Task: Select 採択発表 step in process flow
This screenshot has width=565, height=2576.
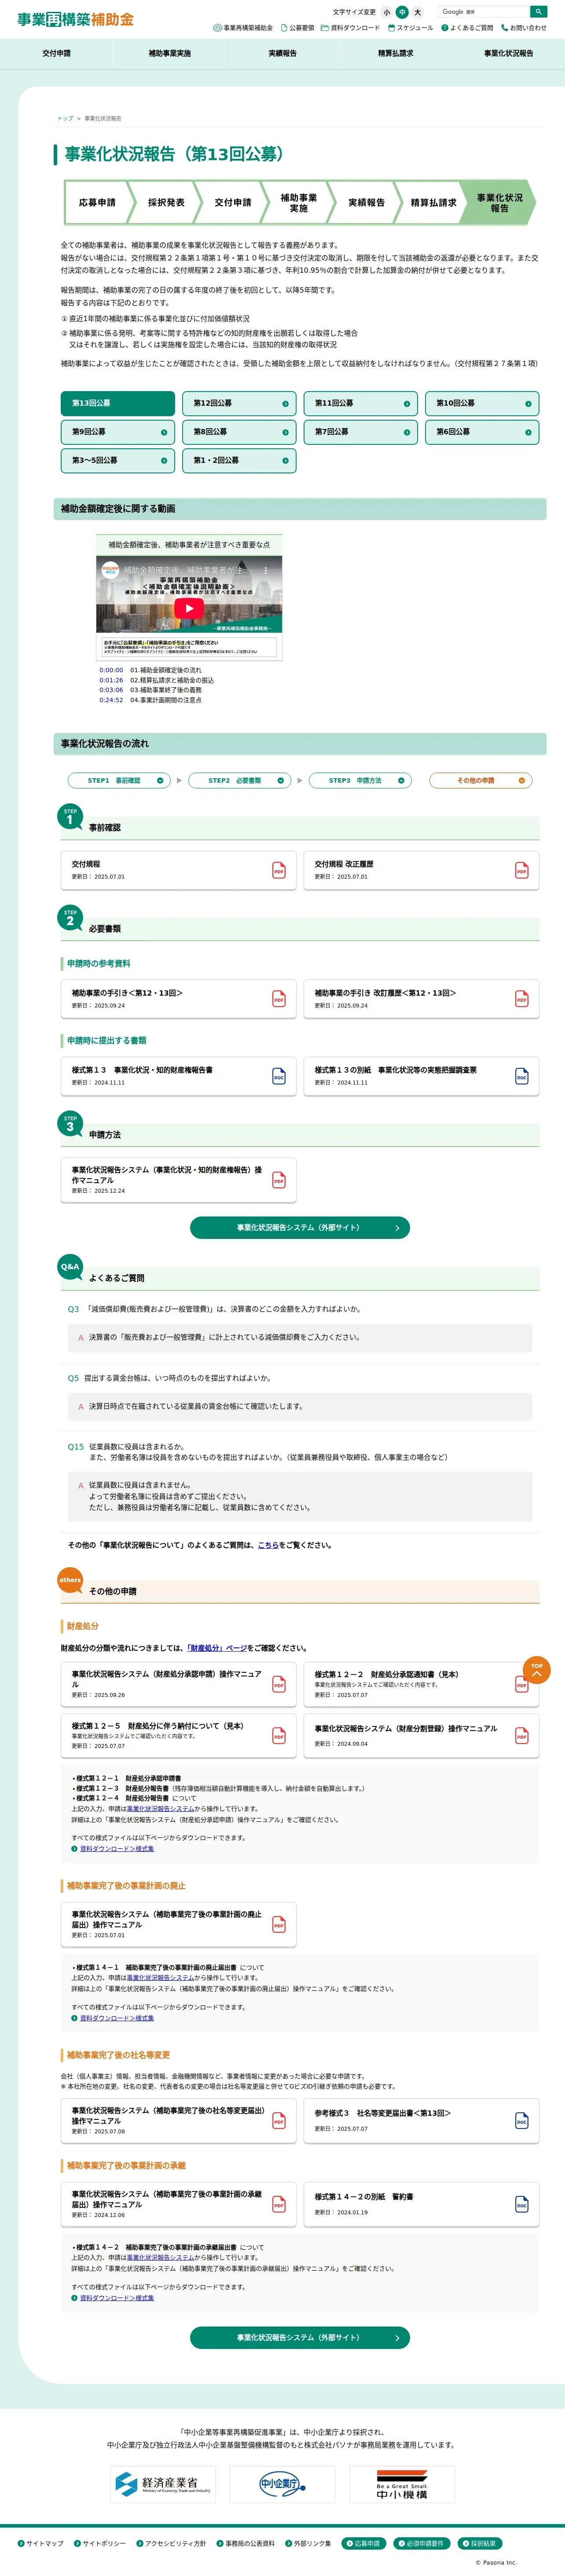Action: point(166,202)
